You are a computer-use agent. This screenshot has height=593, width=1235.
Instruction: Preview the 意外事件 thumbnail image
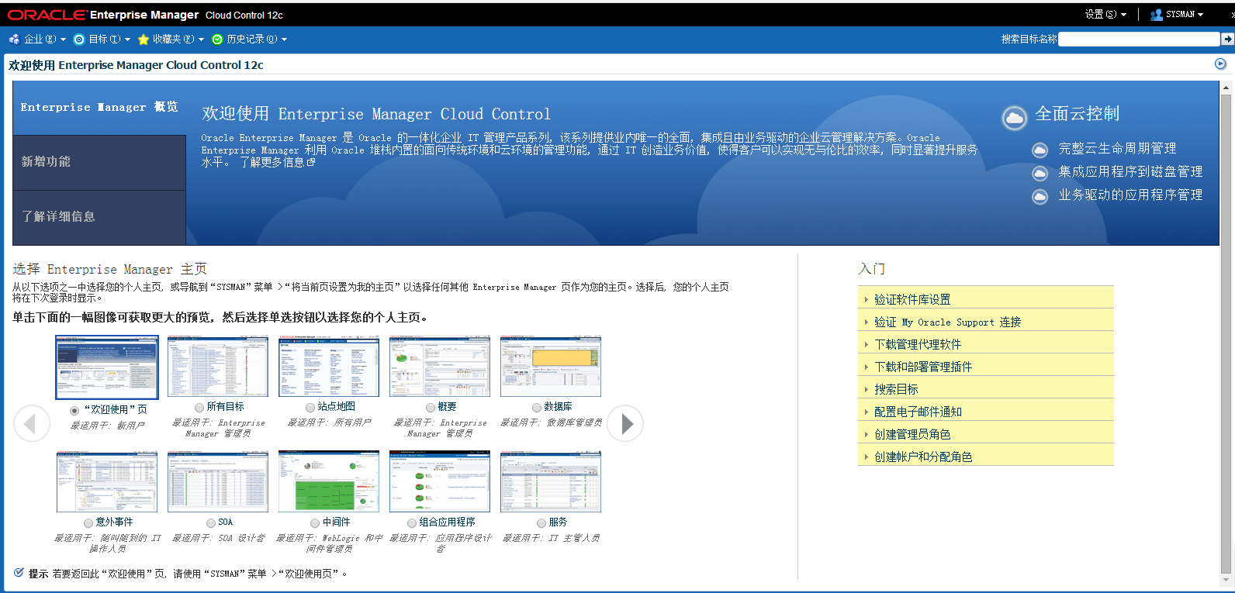click(107, 482)
